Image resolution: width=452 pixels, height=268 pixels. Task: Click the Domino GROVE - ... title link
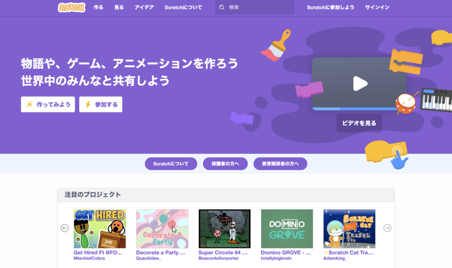(286, 253)
